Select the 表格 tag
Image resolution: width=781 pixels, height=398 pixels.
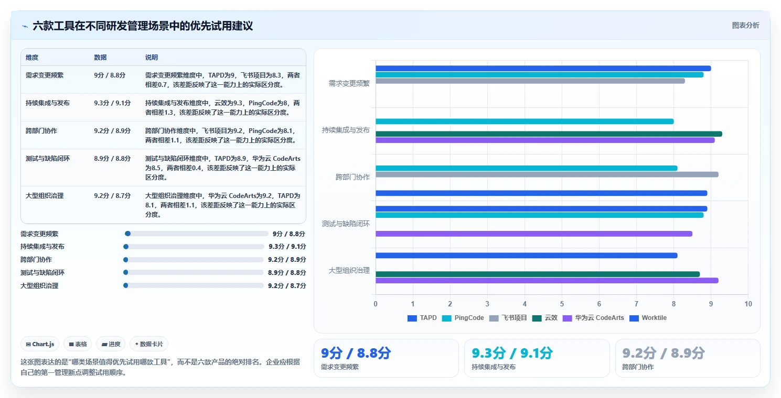(78, 344)
